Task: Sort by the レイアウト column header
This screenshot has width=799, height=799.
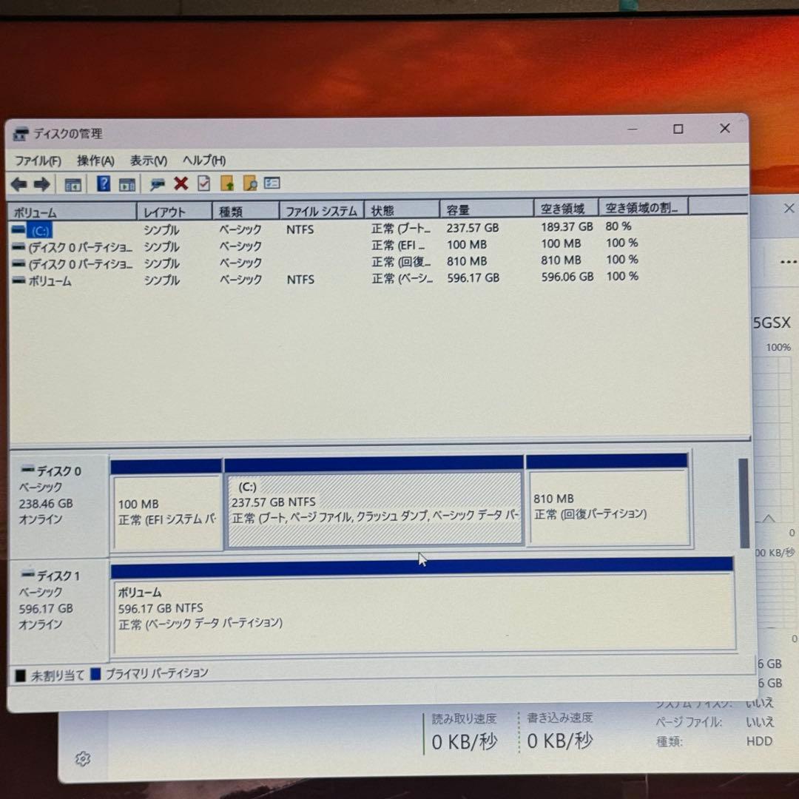Action: point(175,212)
